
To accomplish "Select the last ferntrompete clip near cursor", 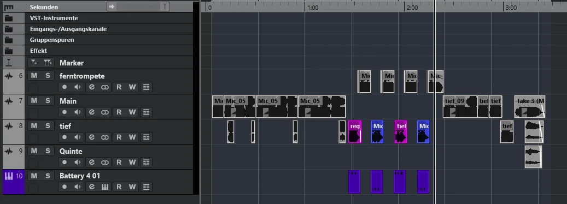I will coord(436,81).
